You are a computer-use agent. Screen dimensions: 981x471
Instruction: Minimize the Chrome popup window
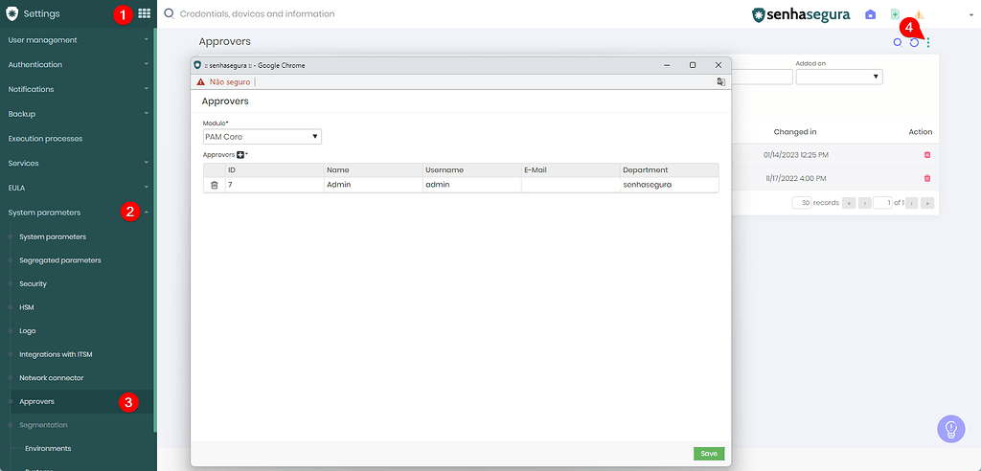tap(667, 65)
